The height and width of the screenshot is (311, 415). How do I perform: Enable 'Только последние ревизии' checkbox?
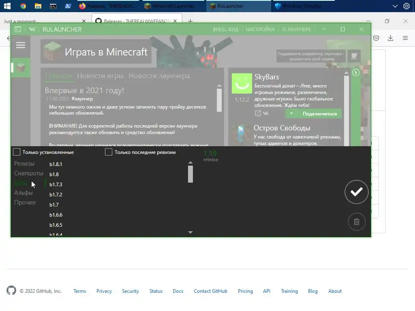coord(109,152)
